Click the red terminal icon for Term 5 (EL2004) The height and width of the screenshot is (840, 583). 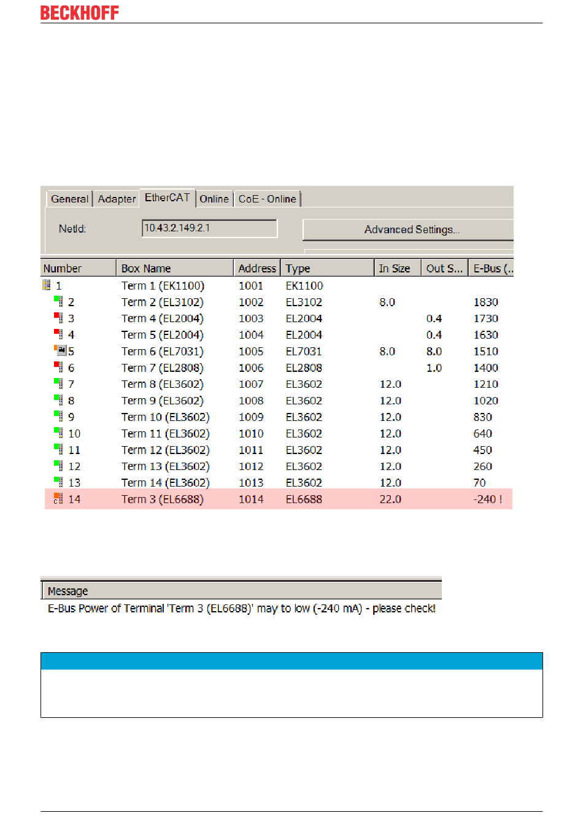[x=58, y=334]
